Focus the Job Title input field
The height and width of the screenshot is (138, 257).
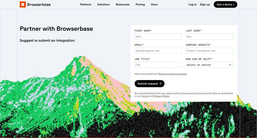(158, 65)
